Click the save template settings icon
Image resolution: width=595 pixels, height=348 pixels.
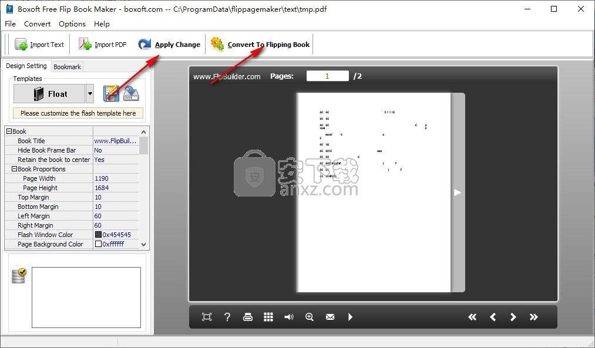(111, 94)
